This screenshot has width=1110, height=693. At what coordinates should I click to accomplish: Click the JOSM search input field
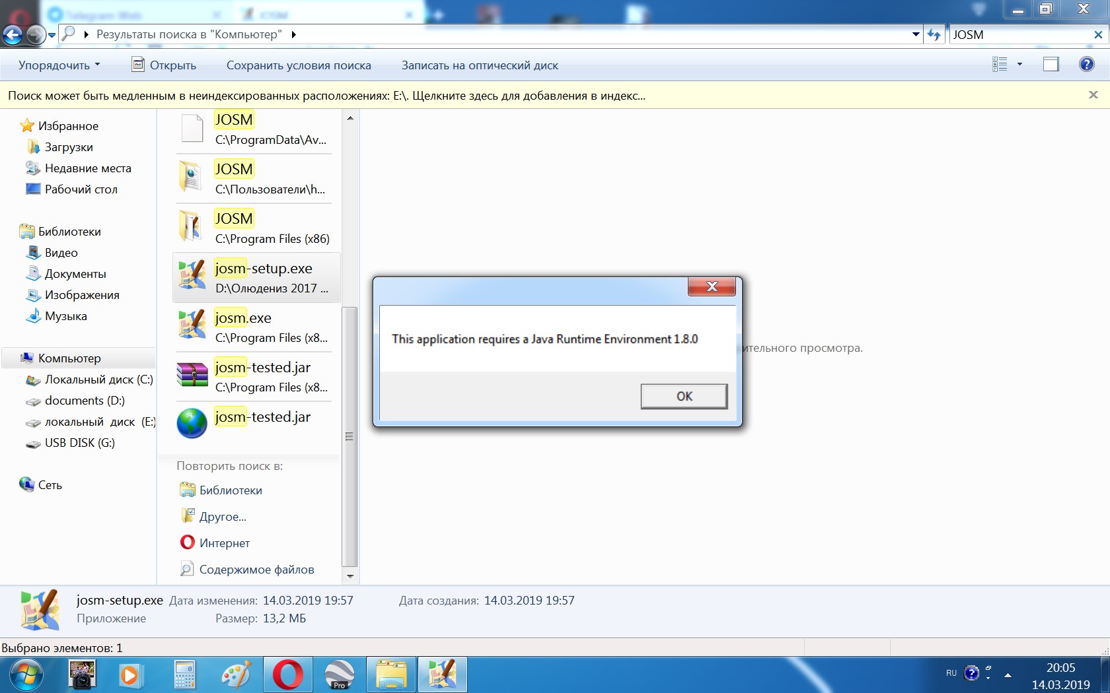point(1021,34)
